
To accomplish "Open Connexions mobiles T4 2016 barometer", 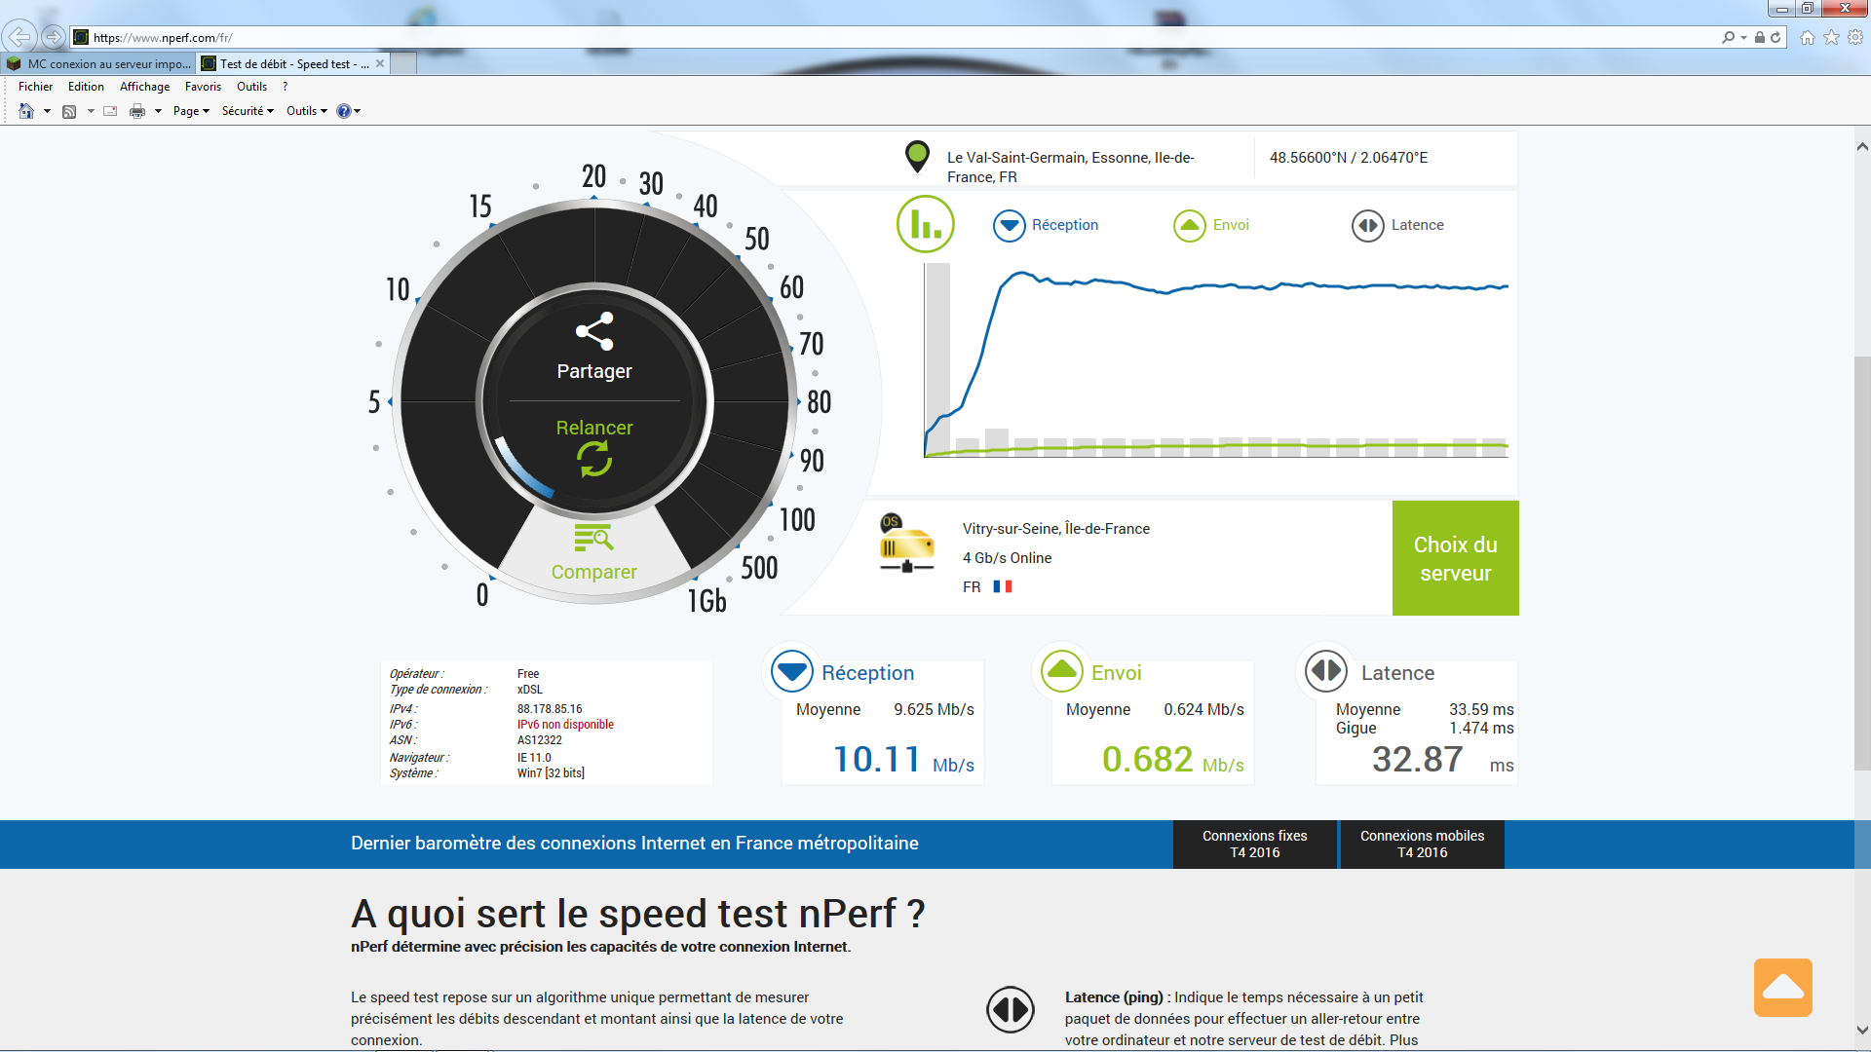I will click(1423, 844).
